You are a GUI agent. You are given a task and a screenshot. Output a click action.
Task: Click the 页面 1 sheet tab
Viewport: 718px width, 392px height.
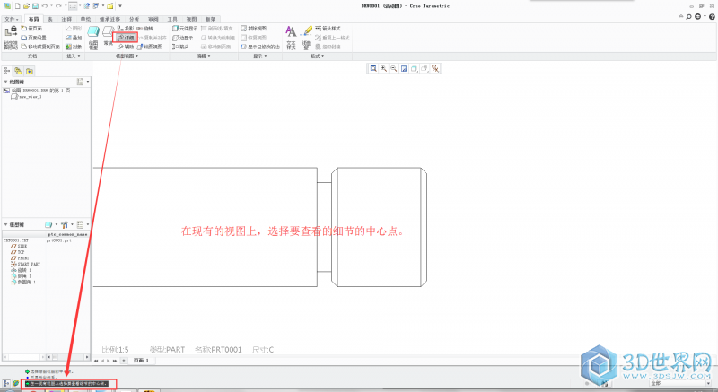click(141, 361)
